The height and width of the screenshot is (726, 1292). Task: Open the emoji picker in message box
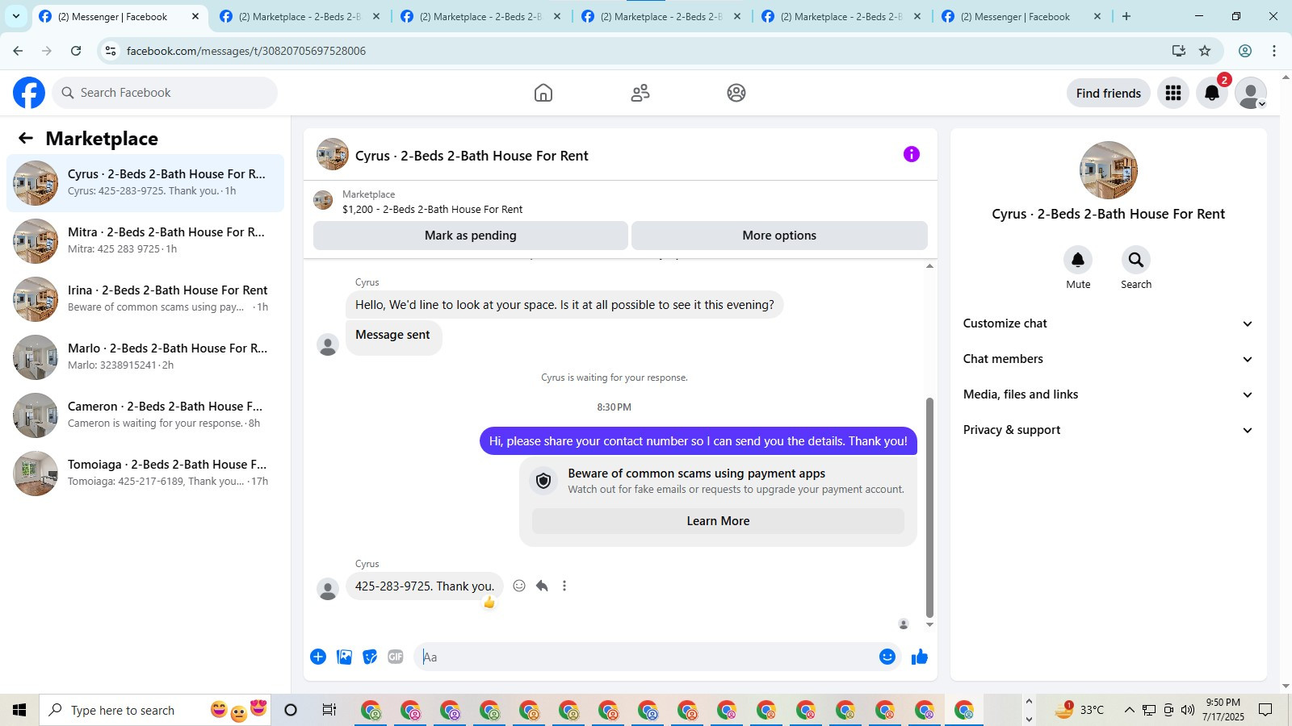[887, 657]
